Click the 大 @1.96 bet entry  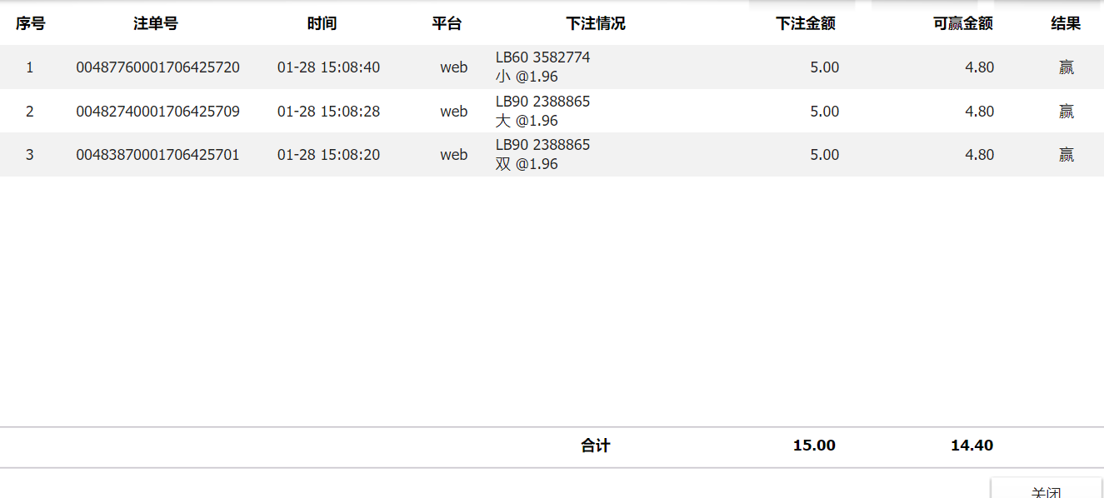coord(527,121)
